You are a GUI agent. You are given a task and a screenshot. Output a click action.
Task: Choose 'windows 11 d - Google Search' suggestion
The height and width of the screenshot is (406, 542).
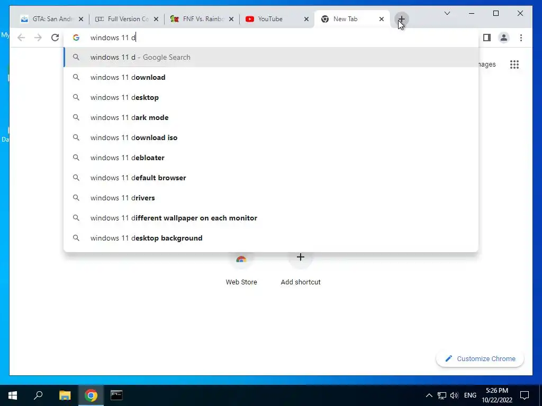pyautogui.click(x=272, y=57)
